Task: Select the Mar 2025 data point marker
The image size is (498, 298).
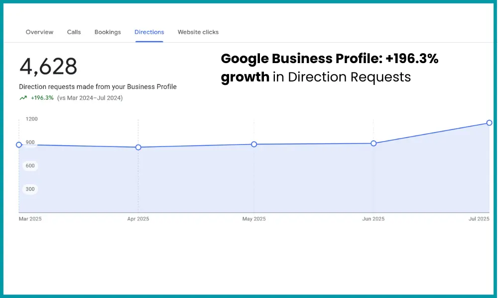Action: click(18, 145)
